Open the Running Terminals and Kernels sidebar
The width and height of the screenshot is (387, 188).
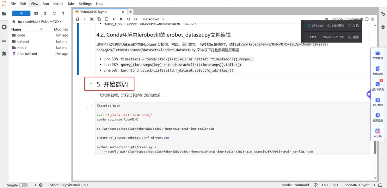point(4,27)
